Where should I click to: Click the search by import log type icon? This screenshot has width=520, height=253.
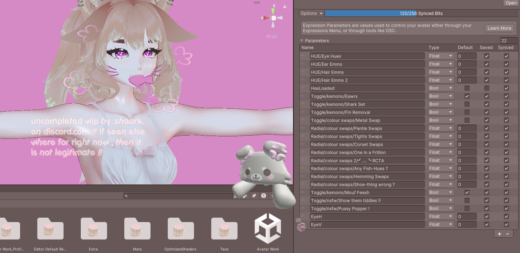[x=263, y=196]
